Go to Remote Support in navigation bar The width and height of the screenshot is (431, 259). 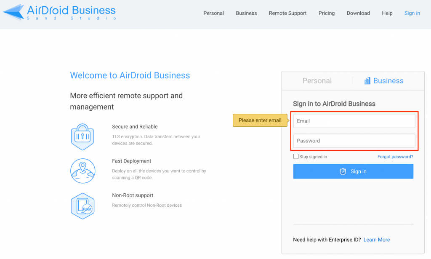tap(287, 13)
